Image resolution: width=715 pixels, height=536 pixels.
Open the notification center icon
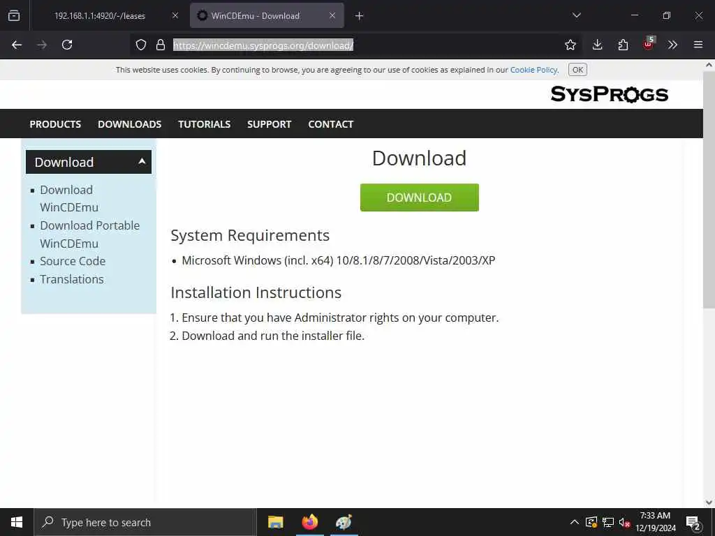coord(693,523)
